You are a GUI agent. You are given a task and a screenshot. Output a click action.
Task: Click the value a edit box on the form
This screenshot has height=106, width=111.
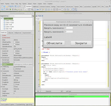tap(69, 28)
